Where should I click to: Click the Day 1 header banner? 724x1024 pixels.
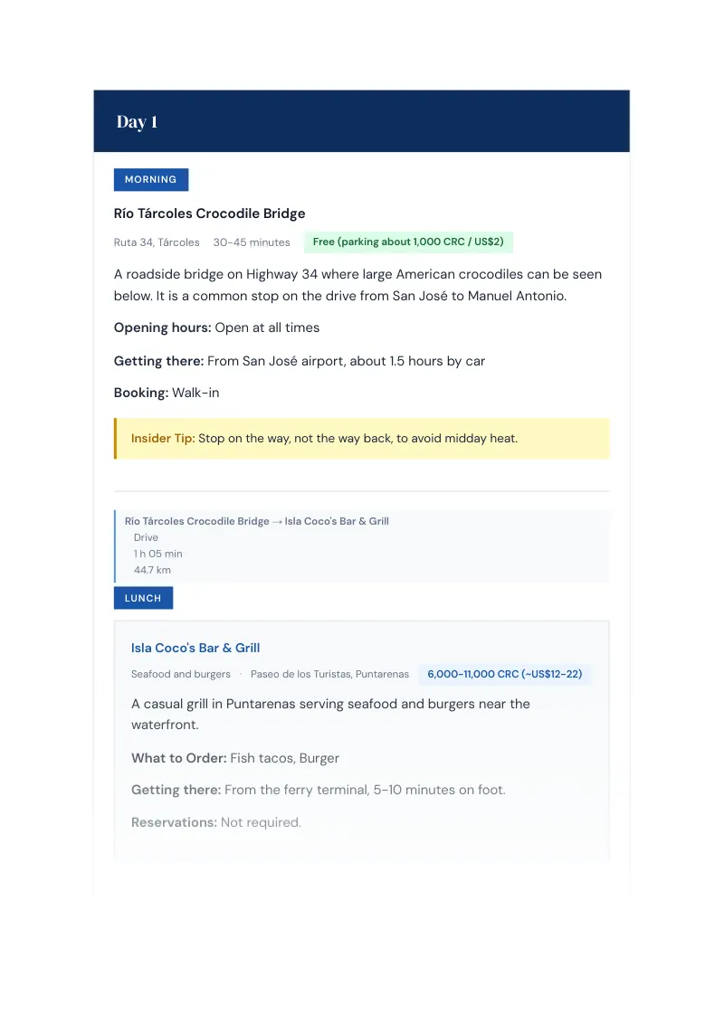click(361, 121)
